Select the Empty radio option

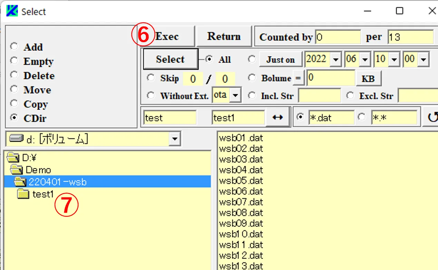14,60
